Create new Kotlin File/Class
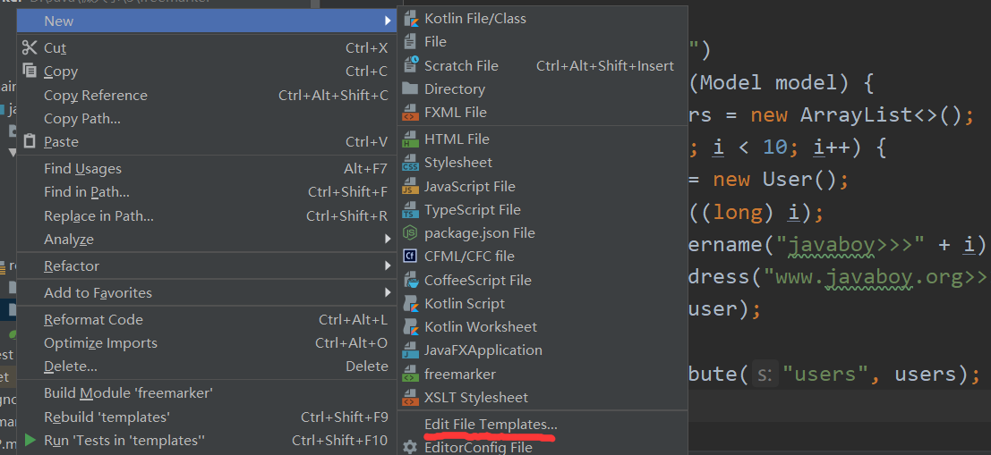This screenshot has height=455, width=991. pos(542,19)
